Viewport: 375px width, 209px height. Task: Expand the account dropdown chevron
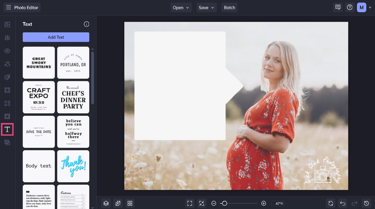[x=370, y=8]
